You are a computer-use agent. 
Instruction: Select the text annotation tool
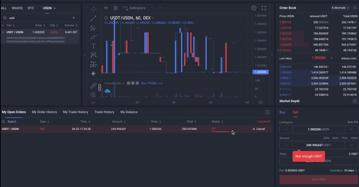93,46
